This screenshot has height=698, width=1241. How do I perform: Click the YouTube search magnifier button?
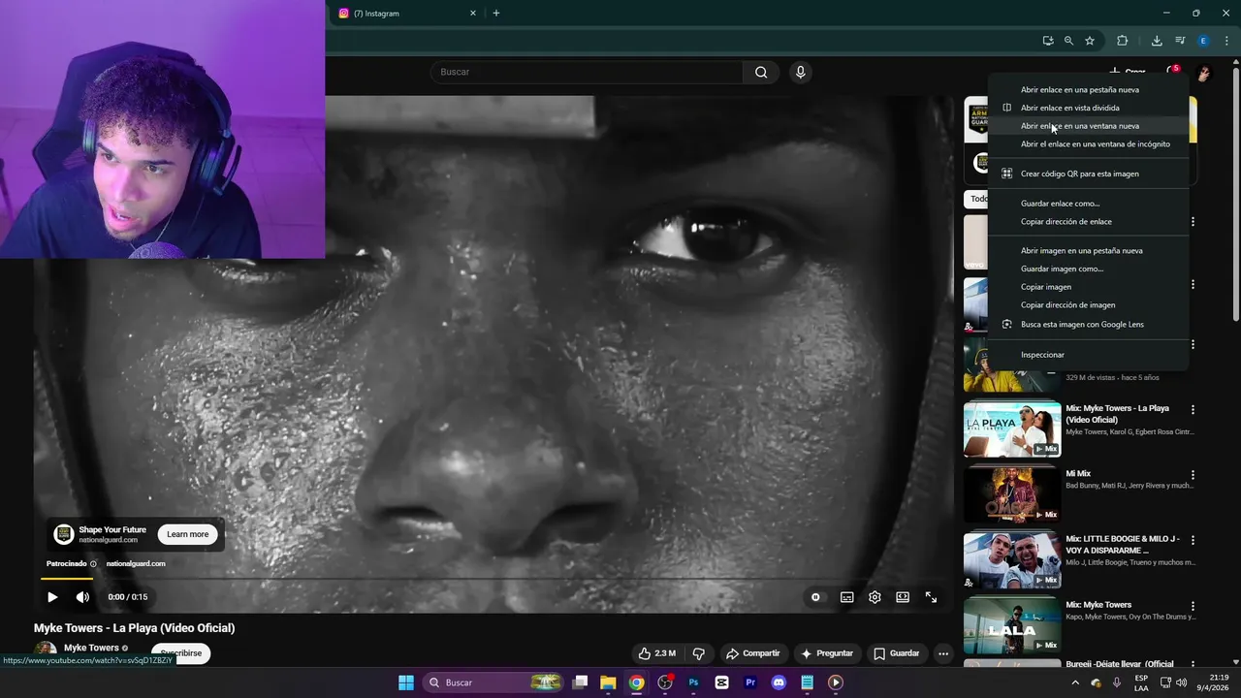click(x=761, y=72)
